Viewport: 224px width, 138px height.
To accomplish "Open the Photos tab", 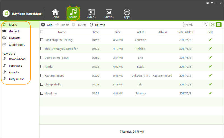I will point(109,14).
